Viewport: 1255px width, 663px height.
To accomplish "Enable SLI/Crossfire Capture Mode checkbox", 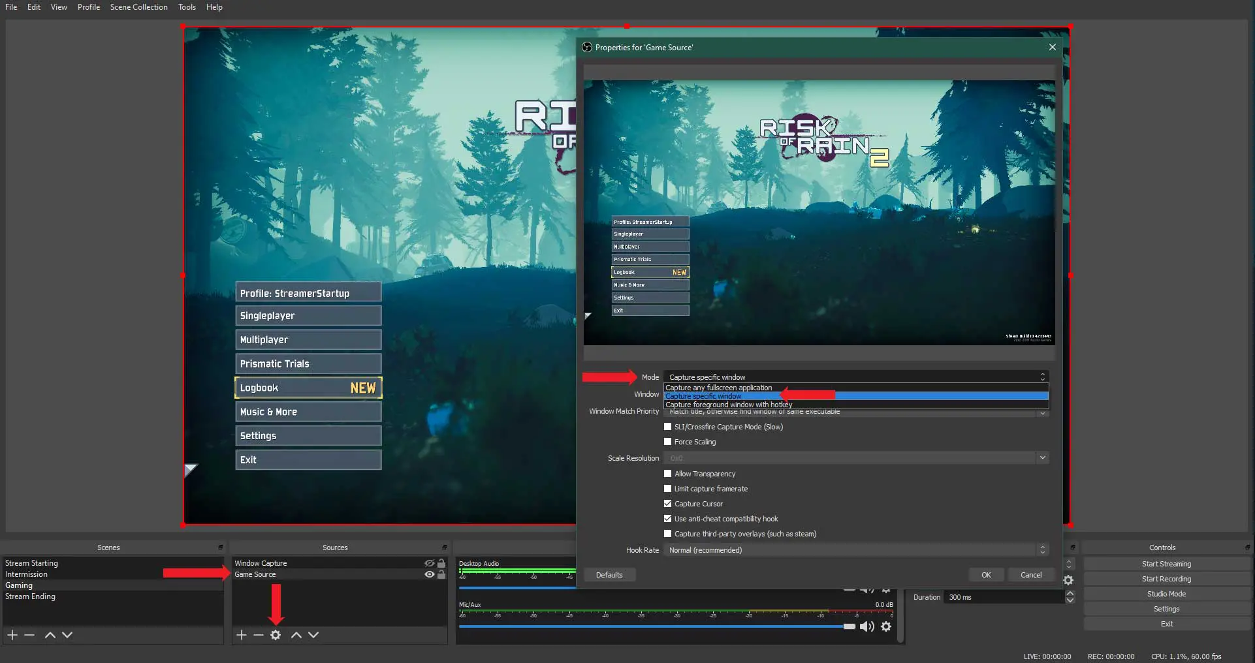I will tap(667, 427).
